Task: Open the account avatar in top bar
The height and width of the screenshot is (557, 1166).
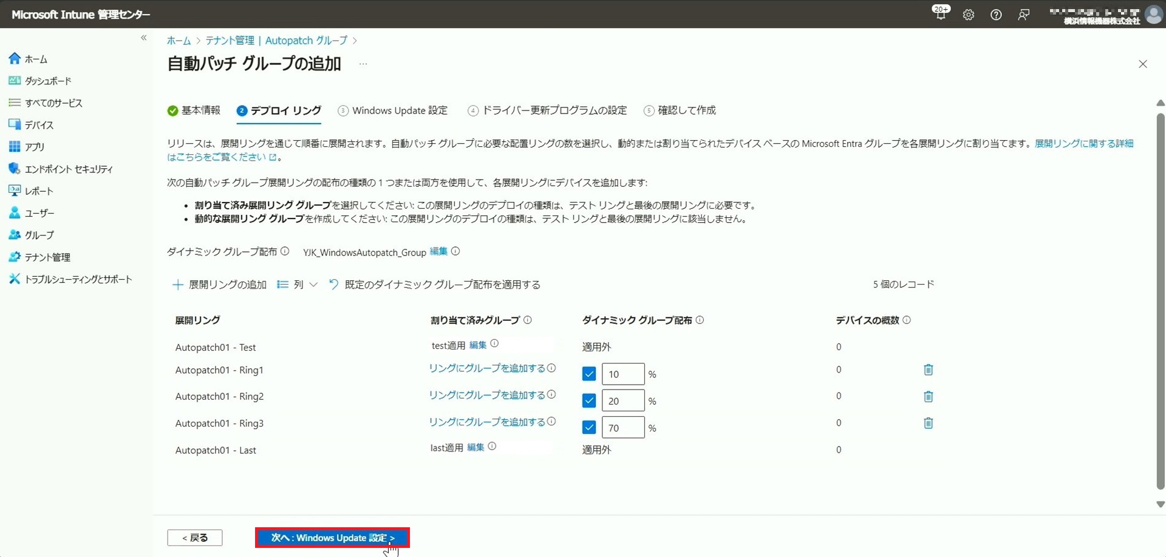Action: tap(1153, 15)
